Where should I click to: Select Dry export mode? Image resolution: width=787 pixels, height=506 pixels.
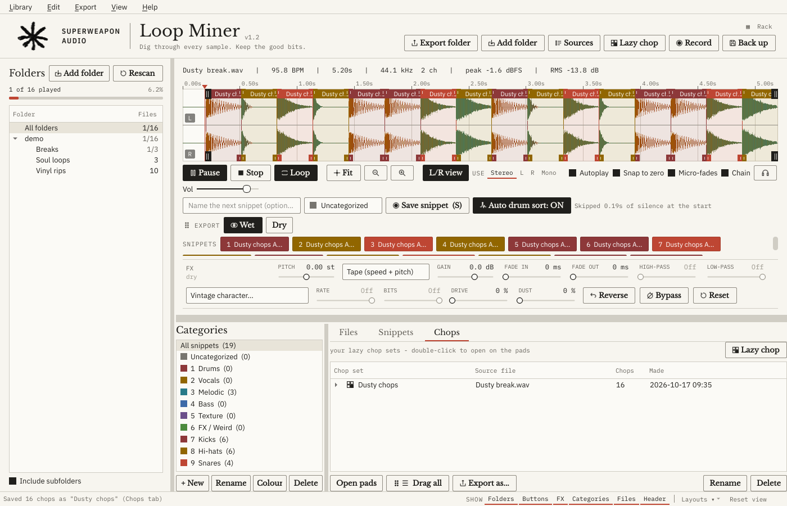click(x=279, y=225)
